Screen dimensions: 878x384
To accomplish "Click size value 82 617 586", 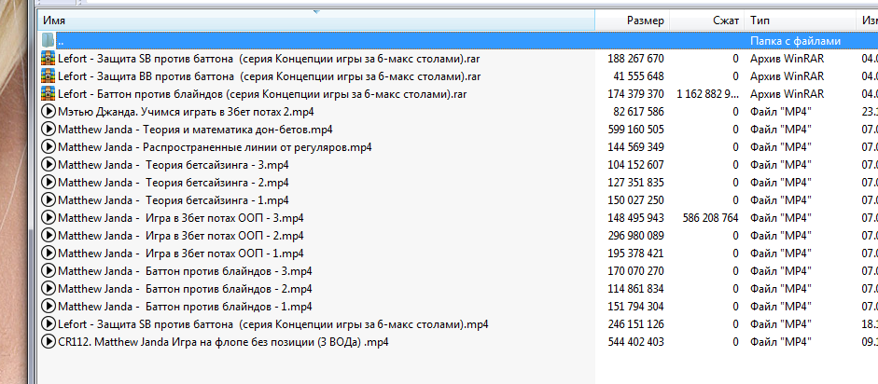I will [638, 111].
